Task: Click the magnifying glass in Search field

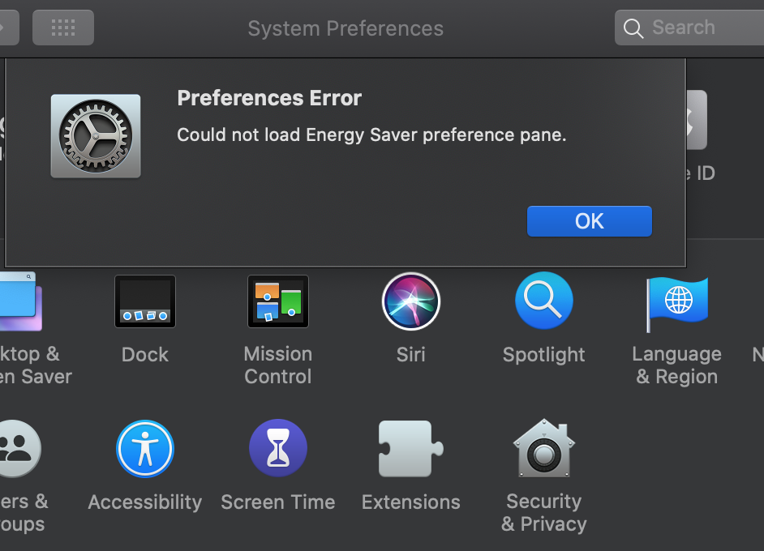Action: tap(633, 28)
